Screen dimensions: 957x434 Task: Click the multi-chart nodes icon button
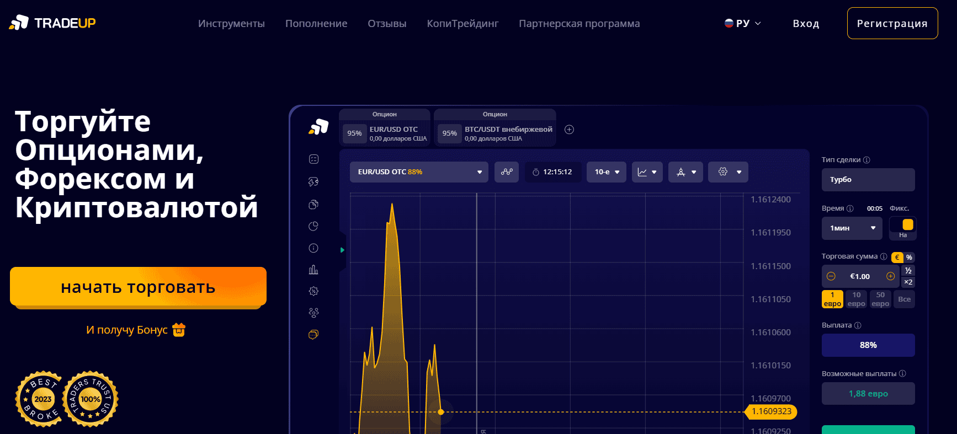tap(507, 172)
